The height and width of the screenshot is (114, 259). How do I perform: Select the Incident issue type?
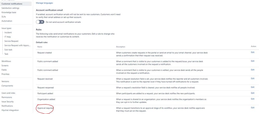pyautogui.click(x=8, y=33)
